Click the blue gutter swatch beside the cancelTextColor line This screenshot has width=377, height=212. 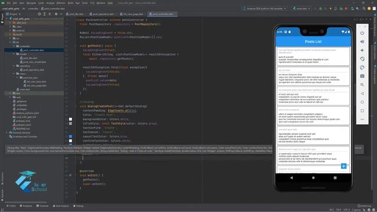click(71, 136)
